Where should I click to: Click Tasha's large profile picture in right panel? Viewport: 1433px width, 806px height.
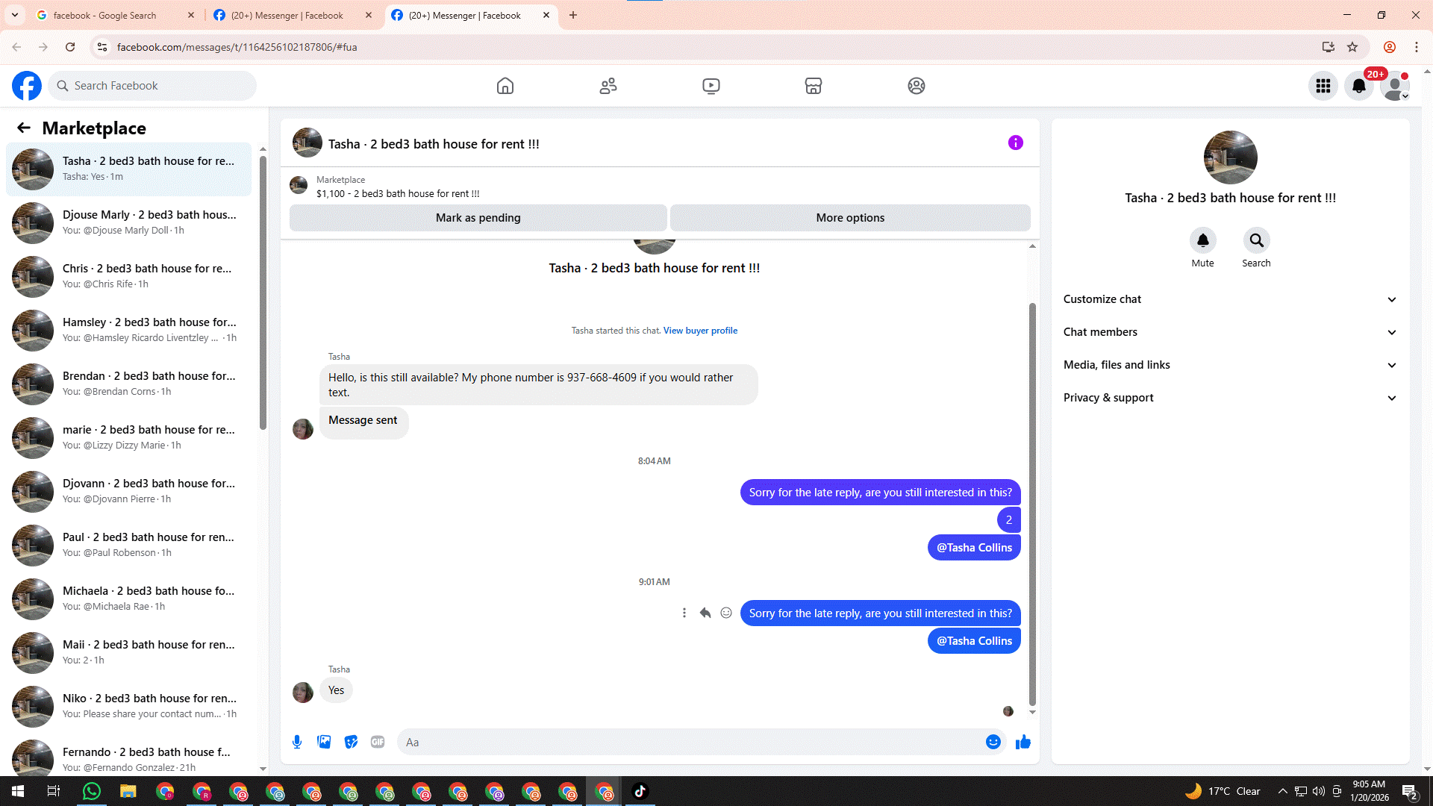coord(1231,157)
